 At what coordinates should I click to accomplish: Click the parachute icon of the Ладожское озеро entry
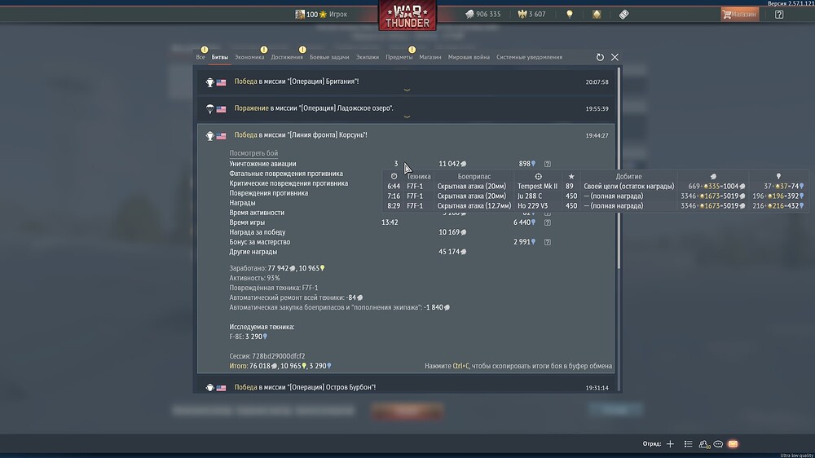pos(210,108)
